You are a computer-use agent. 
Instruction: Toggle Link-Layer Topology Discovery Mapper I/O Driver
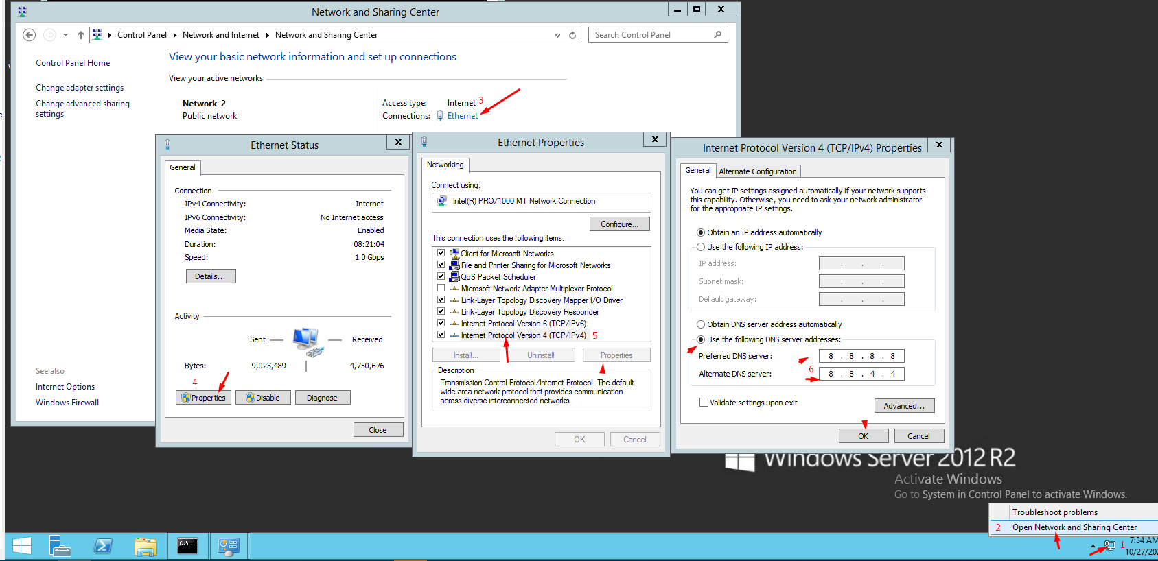pyautogui.click(x=441, y=300)
